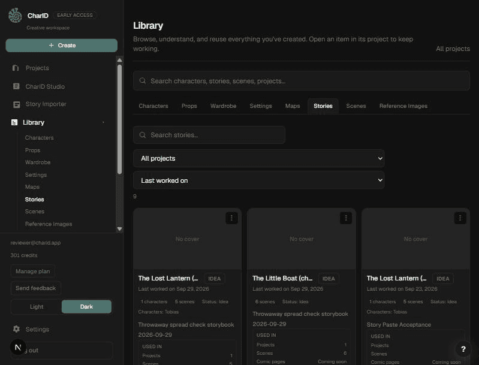Open the Last worked on sort dropdown
The height and width of the screenshot is (365, 479).
click(259, 180)
